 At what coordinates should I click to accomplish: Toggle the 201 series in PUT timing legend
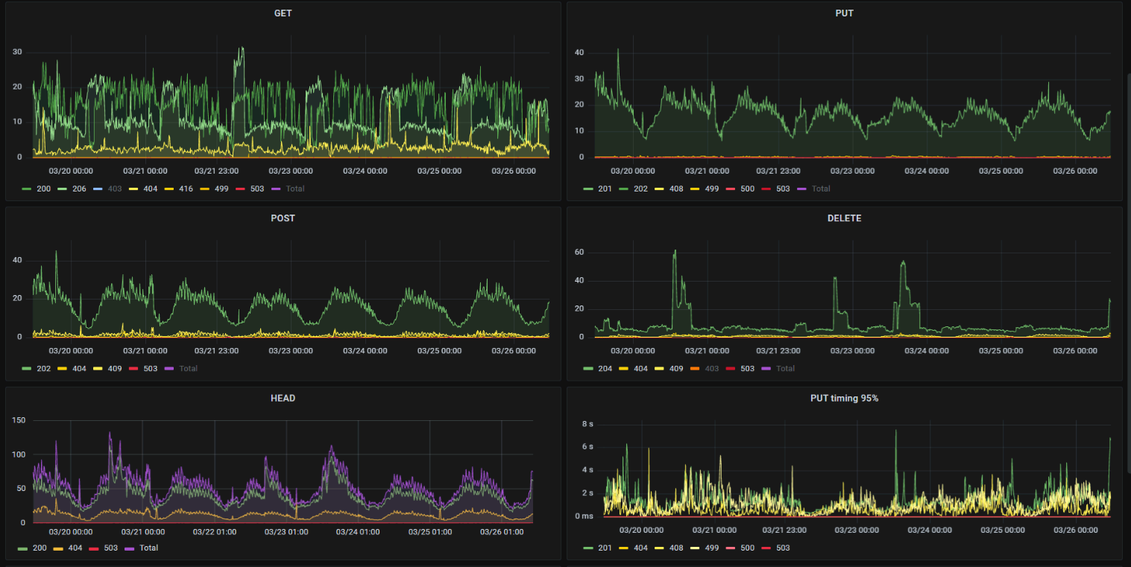coord(605,548)
